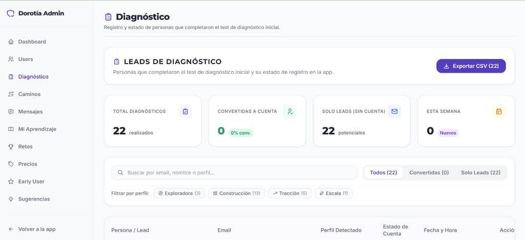Click the Mensajes chat bubble icon
Screen dimensions: 525x240
pos(11,111)
